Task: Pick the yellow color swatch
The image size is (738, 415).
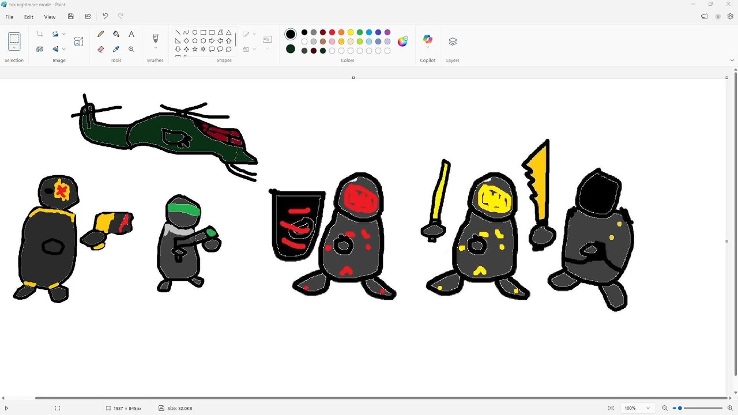Action: click(351, 32)
